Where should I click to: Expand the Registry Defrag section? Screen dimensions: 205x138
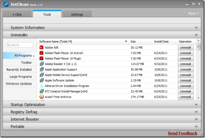196,112
